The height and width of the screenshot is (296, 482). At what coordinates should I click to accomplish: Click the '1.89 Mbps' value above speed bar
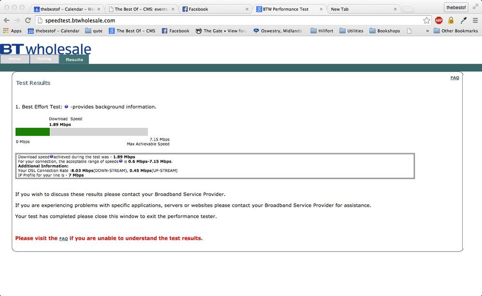60,125
